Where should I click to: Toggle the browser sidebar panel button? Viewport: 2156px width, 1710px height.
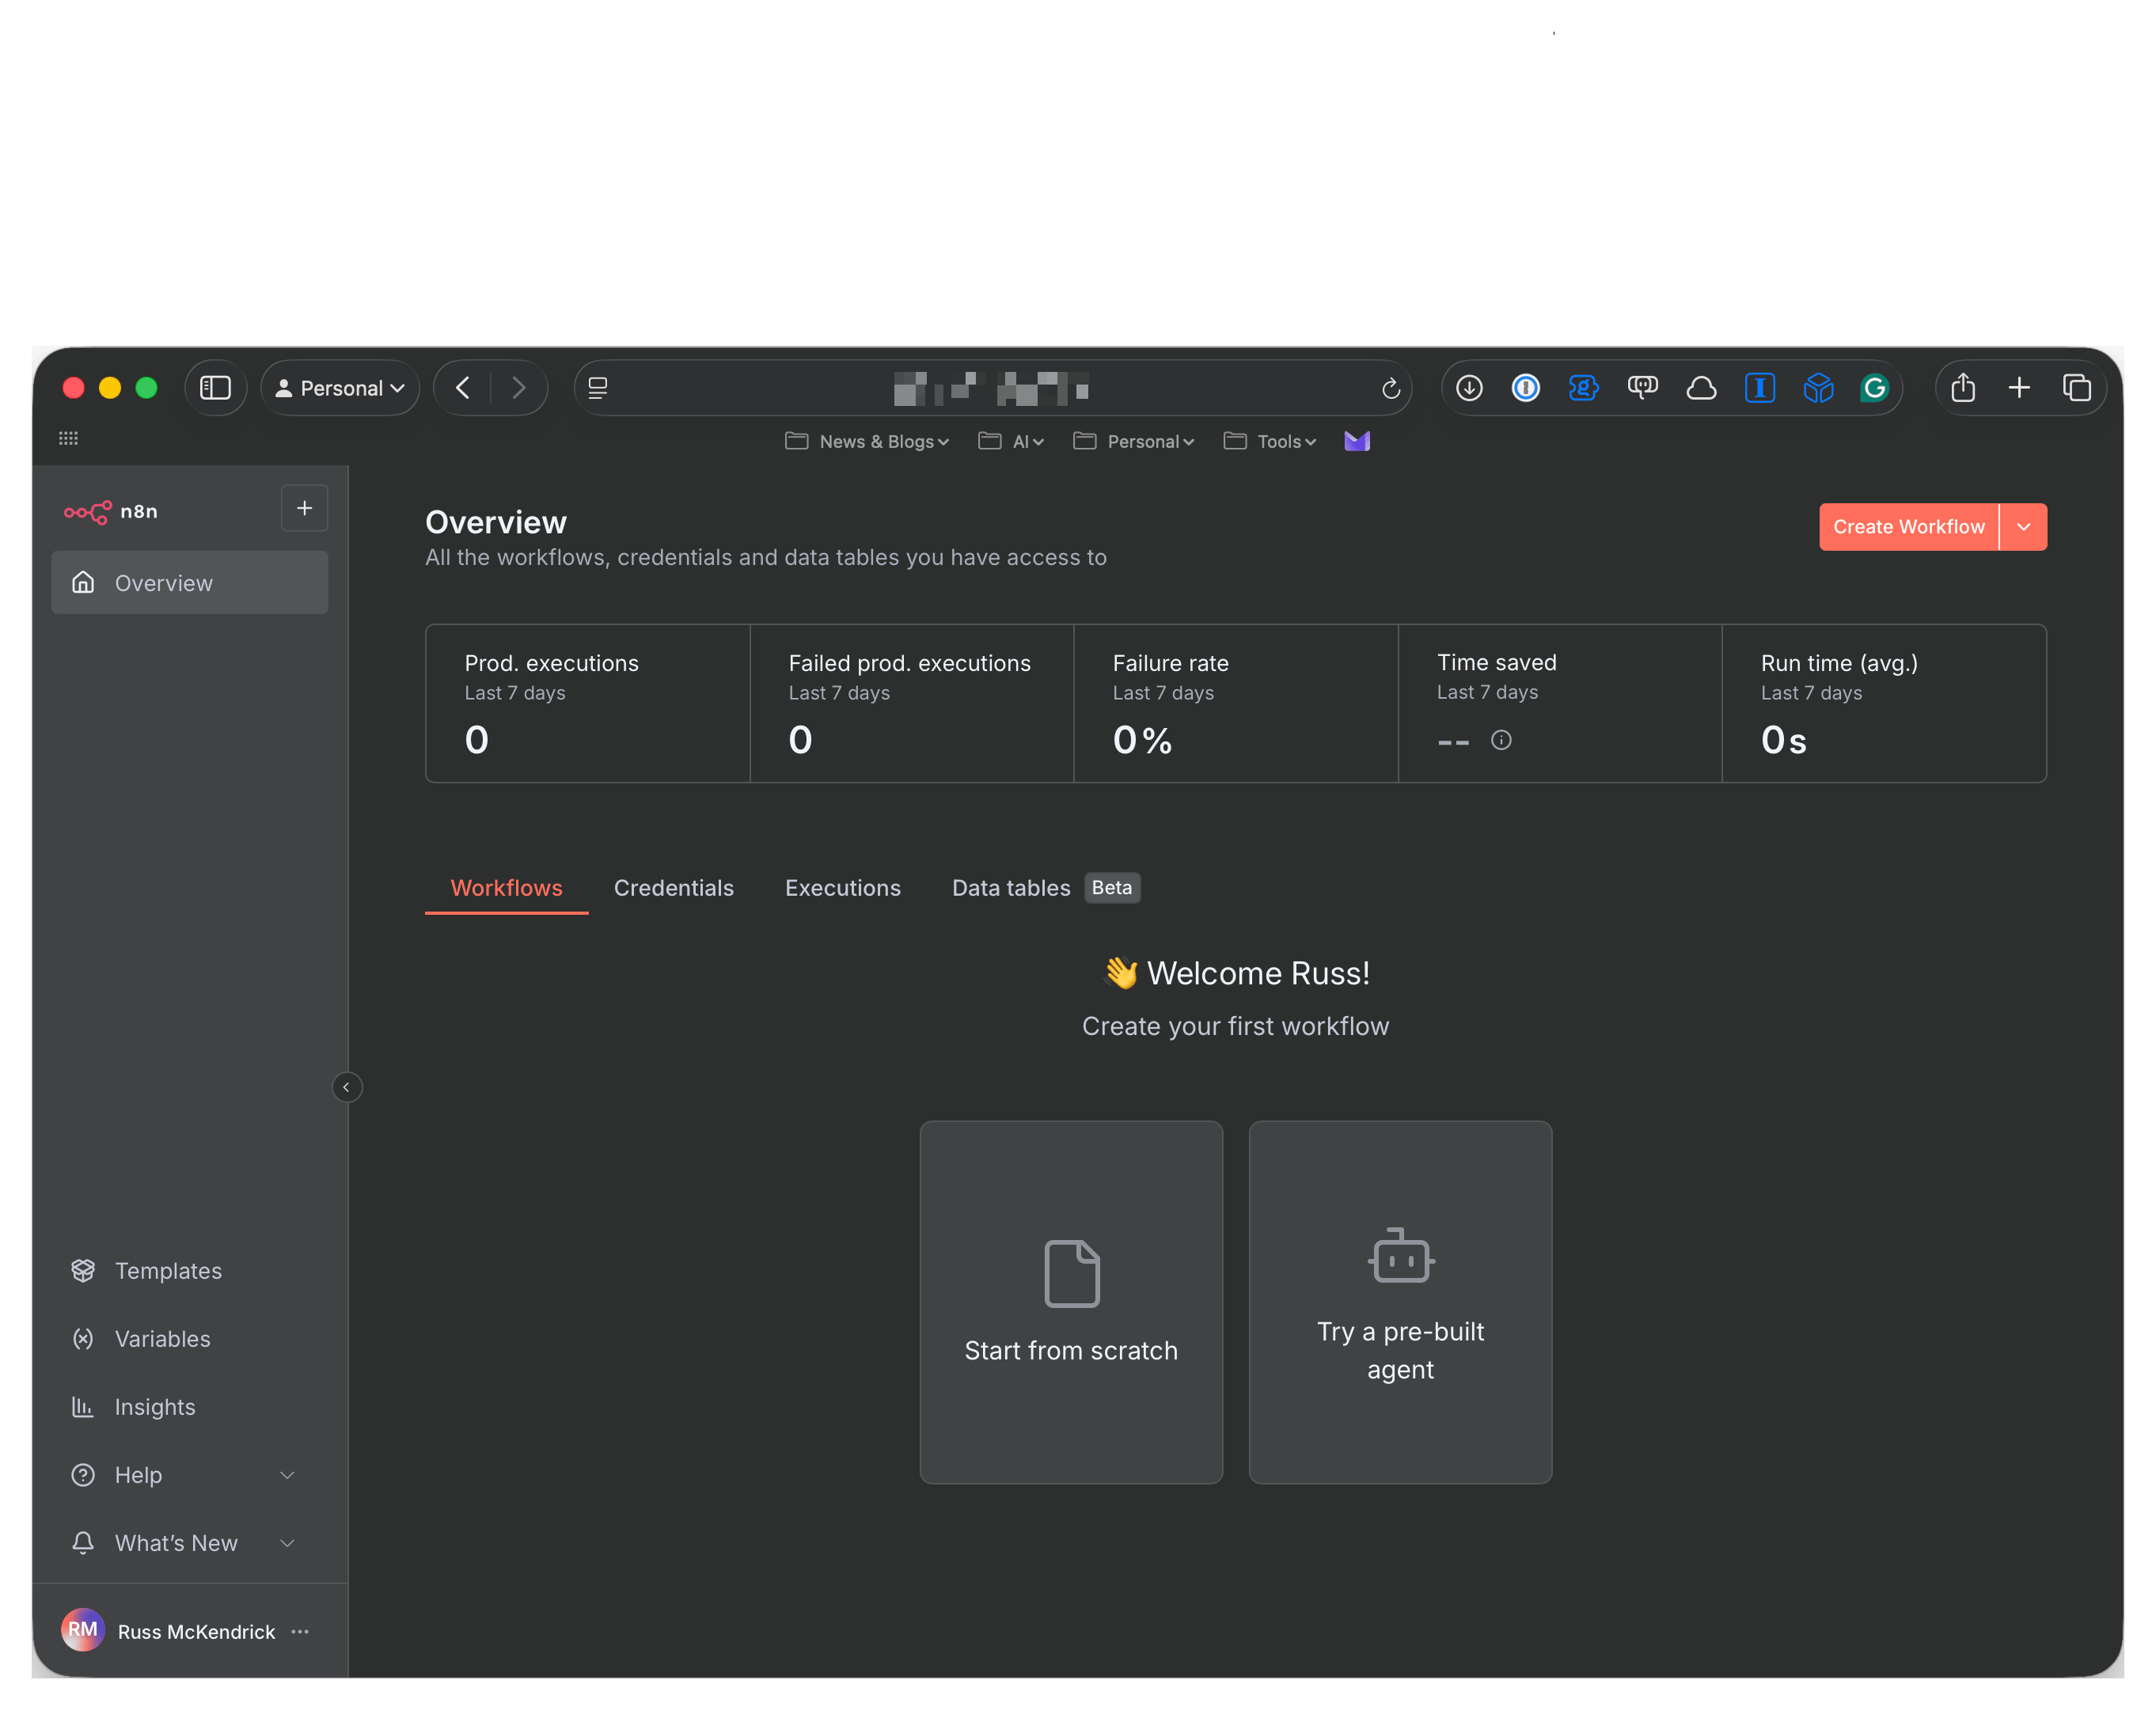click(215, 388)
